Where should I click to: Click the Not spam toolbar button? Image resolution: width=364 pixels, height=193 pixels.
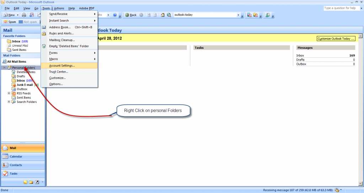click(28, 22)
